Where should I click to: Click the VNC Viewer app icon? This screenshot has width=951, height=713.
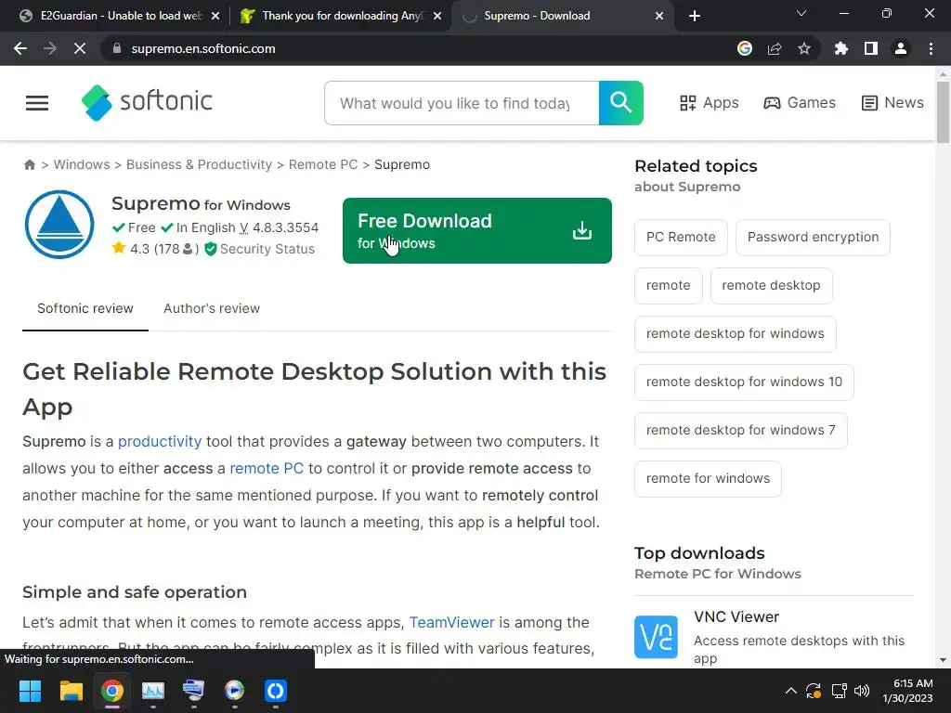pyautogui.click(x=656, y=637)
